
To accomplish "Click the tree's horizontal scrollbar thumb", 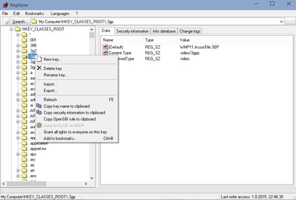I will pos(26,183).
